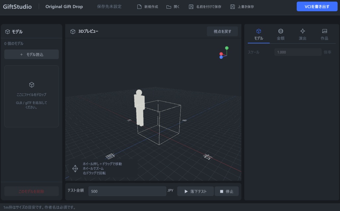Click the move-arrows navigation hint icon

click(75, 168)
